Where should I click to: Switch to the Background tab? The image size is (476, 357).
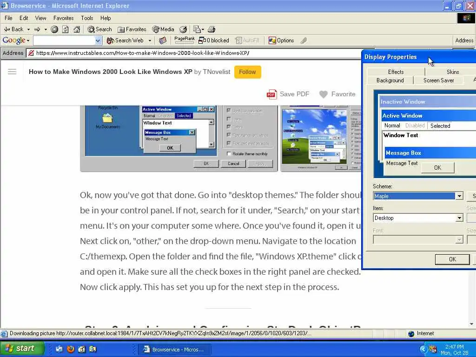coord(390,80)
